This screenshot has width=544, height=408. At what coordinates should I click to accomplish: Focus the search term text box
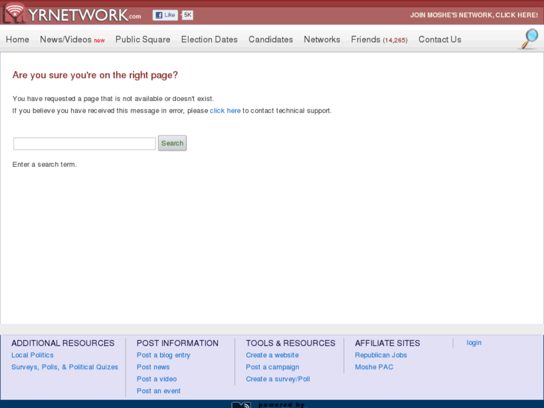(x=85, y=144)
